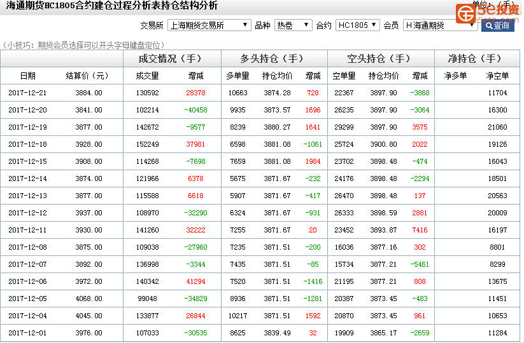This screenshot has width=524, height=343.
Task: Click the 日期 column header
Action: [28, 76]
